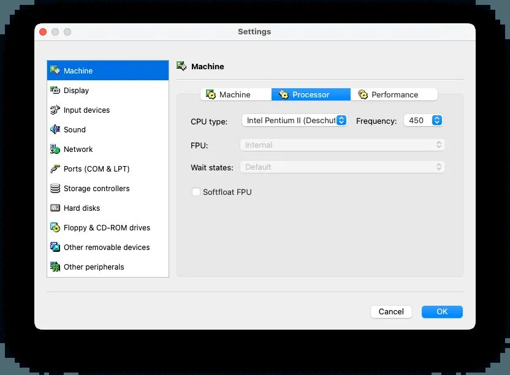
Task: Click the Other removable devices icon
Action: click(x=55, y=247)
